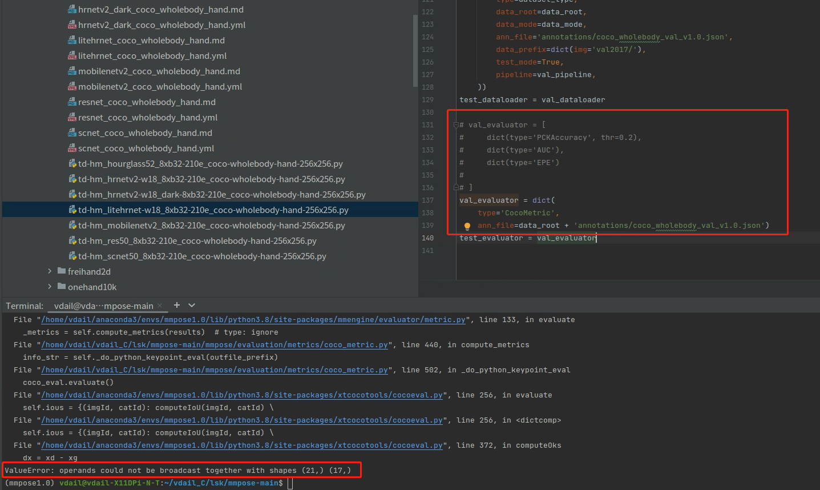Close the active terminal tab
This screenshot has height=490, width=820.
tap(160, 306)
